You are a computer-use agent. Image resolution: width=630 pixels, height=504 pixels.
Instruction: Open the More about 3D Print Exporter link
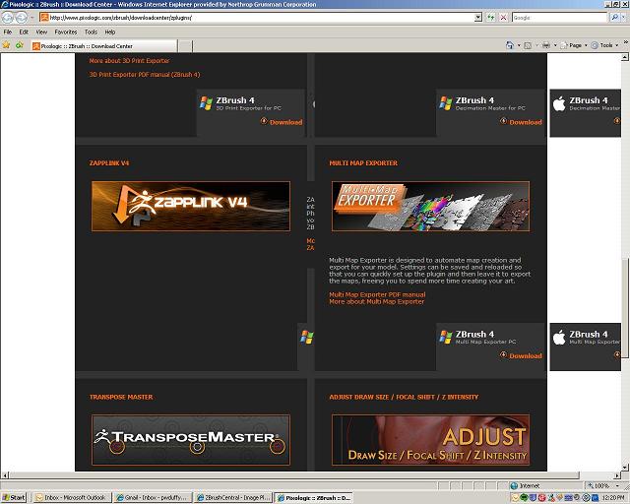pyautogui.click(x=129, y=61)
